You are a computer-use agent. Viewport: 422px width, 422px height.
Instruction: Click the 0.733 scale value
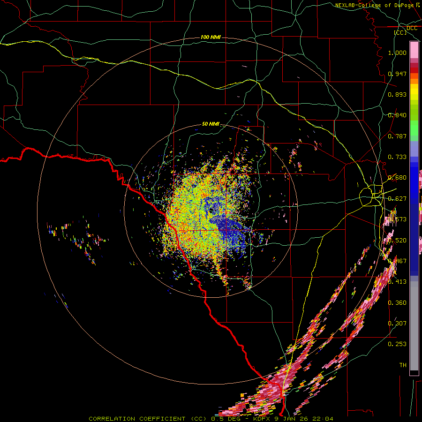(x=397, y=157)
